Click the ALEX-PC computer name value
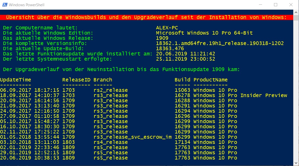This screenshot has width=299, height=166. click(167, 28)
